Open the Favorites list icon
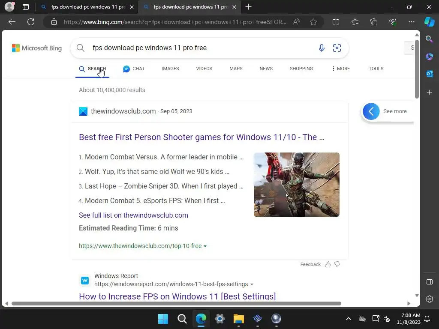Viewport: 439px width, 329px height. [x=355, y=22]
